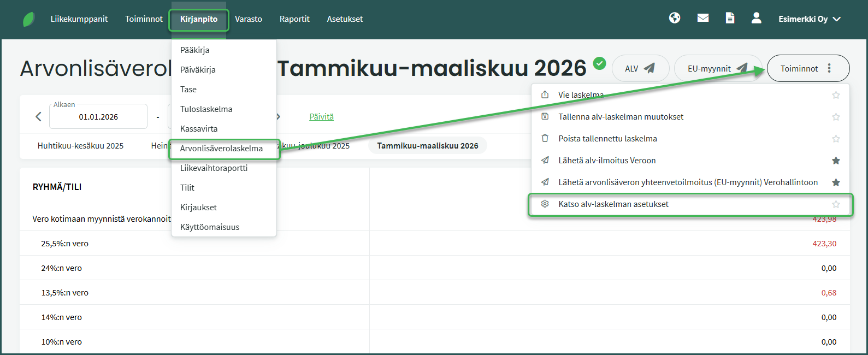Expand the Esimerkki Oy company dropdown
This screenshot has height=355, width=868.
click(x=809, y=19)
